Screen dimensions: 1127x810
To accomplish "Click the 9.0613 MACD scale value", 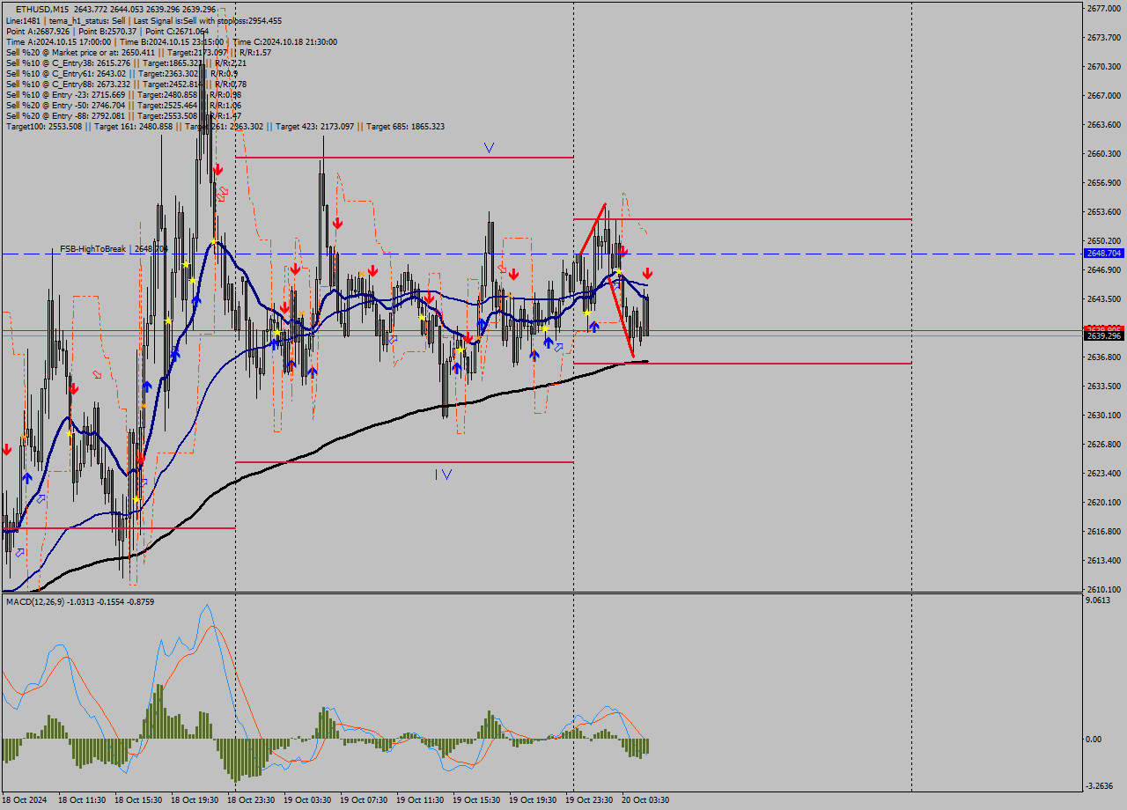I will click(x=1099, y=600).
